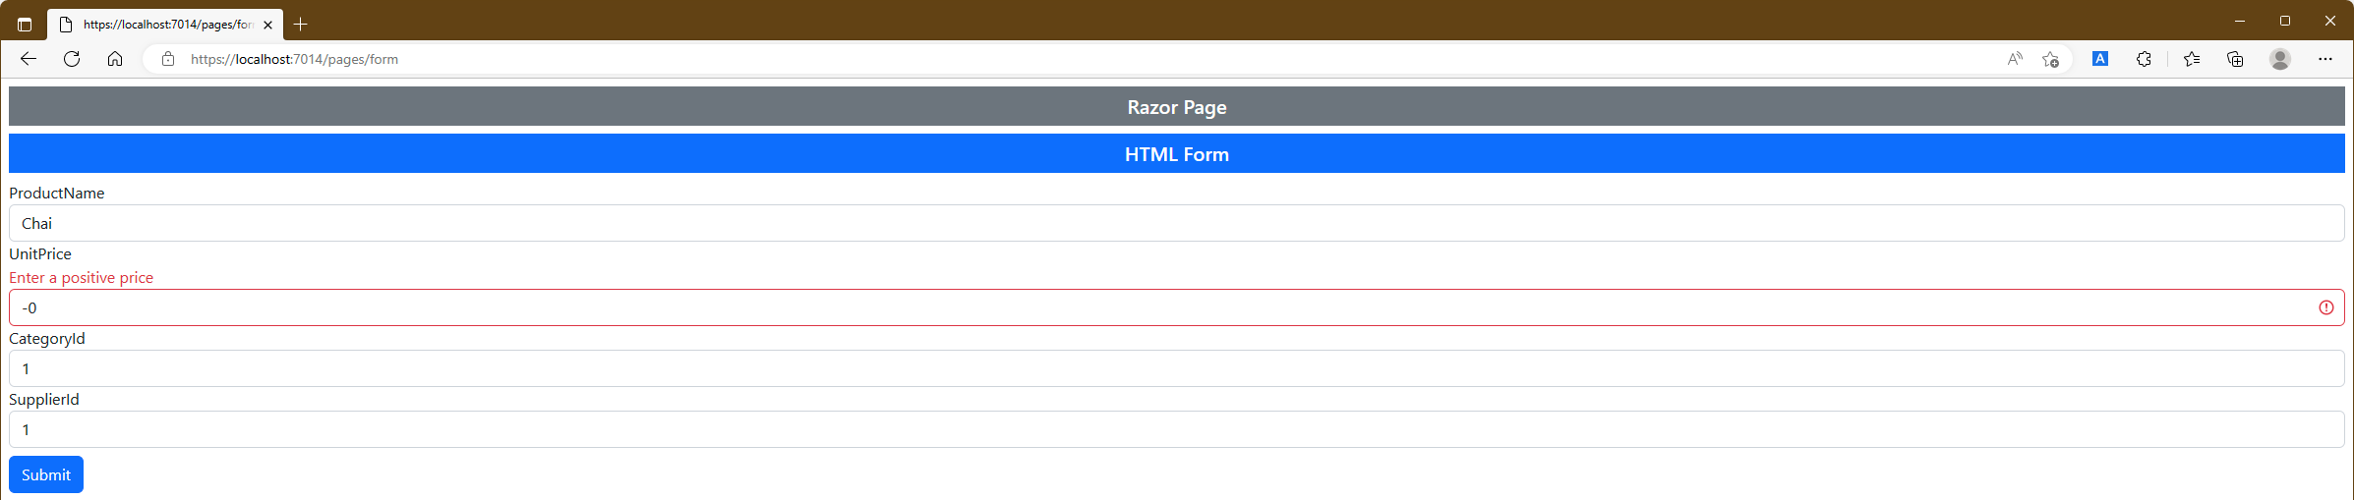Focus the CategoryId input field
The image size is (2354, 500).
click(x=1177, y=368)
